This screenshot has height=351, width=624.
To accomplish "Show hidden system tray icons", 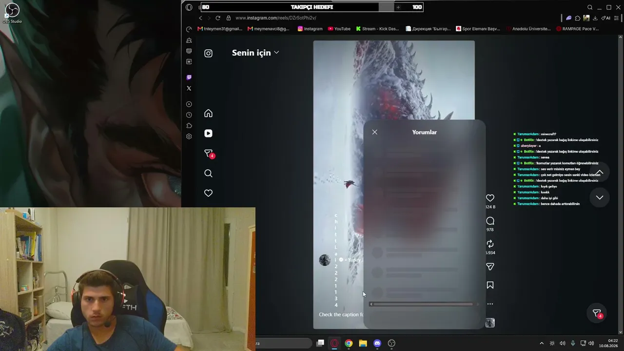I will (x=541, y=343).
